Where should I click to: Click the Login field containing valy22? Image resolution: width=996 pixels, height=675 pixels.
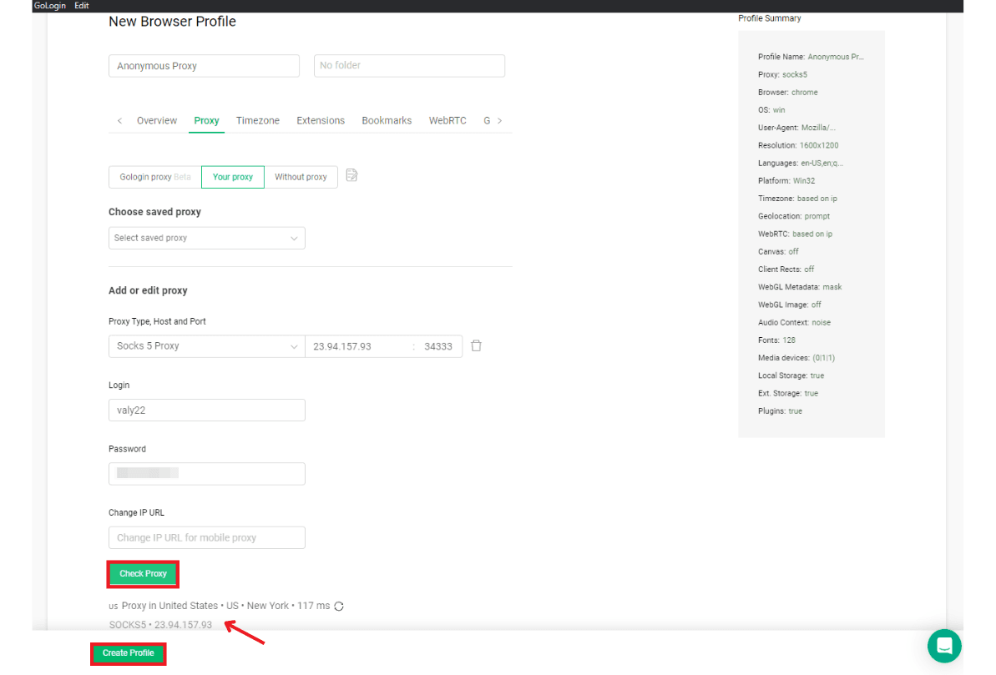tap(206, 410)
